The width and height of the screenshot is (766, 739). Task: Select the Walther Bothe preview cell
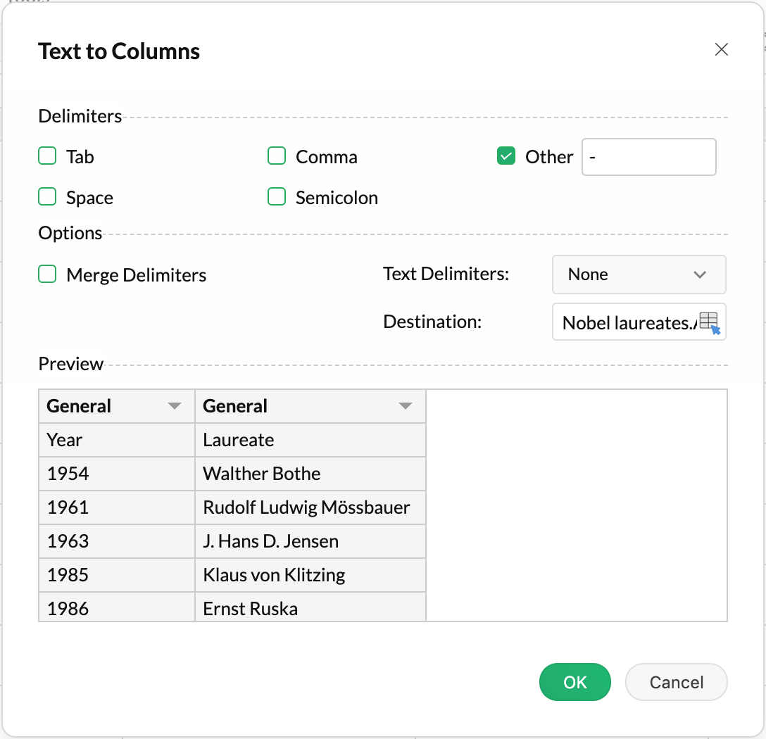click(310, 474)
